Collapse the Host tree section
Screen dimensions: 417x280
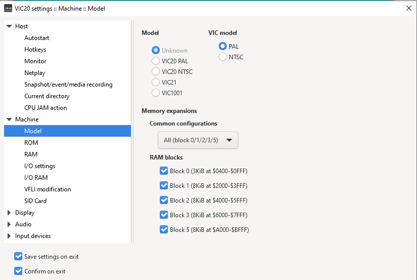pos(9,26)
